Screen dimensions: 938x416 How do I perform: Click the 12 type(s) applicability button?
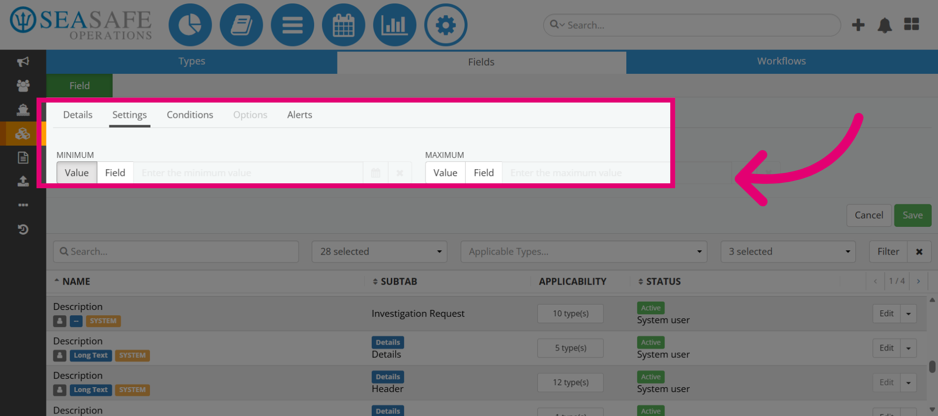[x=571, y=383]
